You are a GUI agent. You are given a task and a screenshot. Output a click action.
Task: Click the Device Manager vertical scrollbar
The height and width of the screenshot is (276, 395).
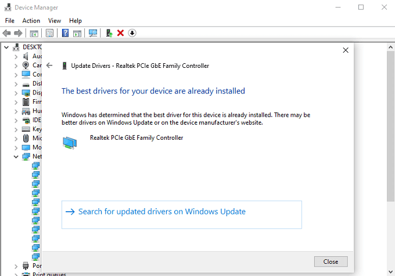click(390, 145)
